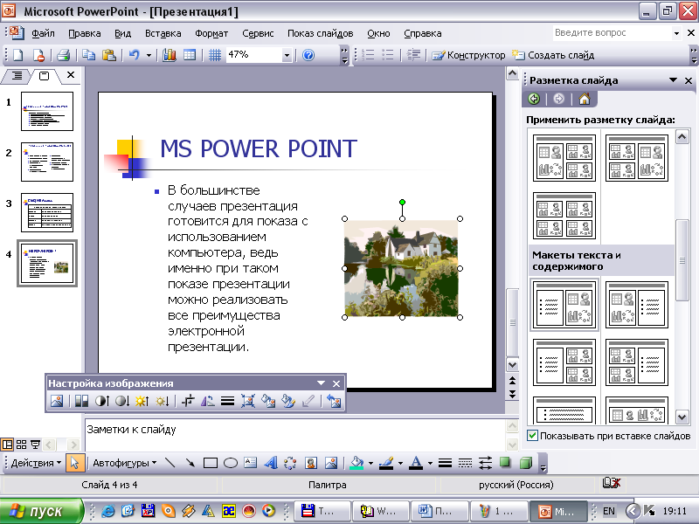The height and width of the screenshot is (524, 699).
Task: Switch to the Slides tab in left pane
Action: [45, 76]
